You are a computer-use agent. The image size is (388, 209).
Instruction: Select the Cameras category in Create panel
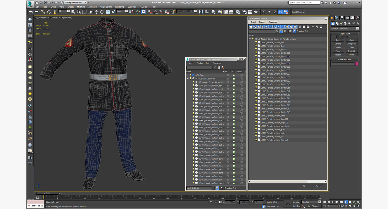345,24
